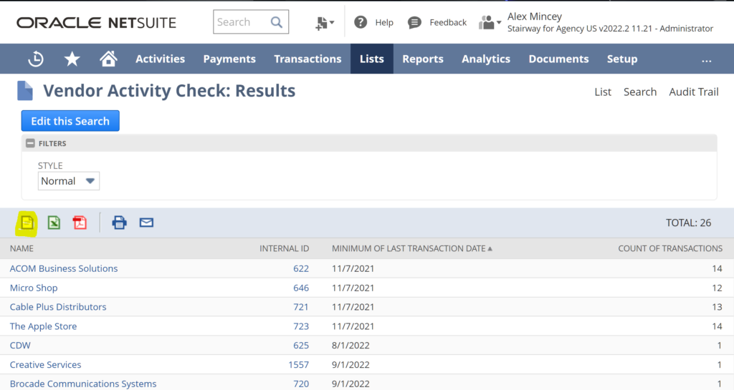This screenshot has width=734, height=390.
Task: Select transaction count 12 cell
Action: pos(717,288)
